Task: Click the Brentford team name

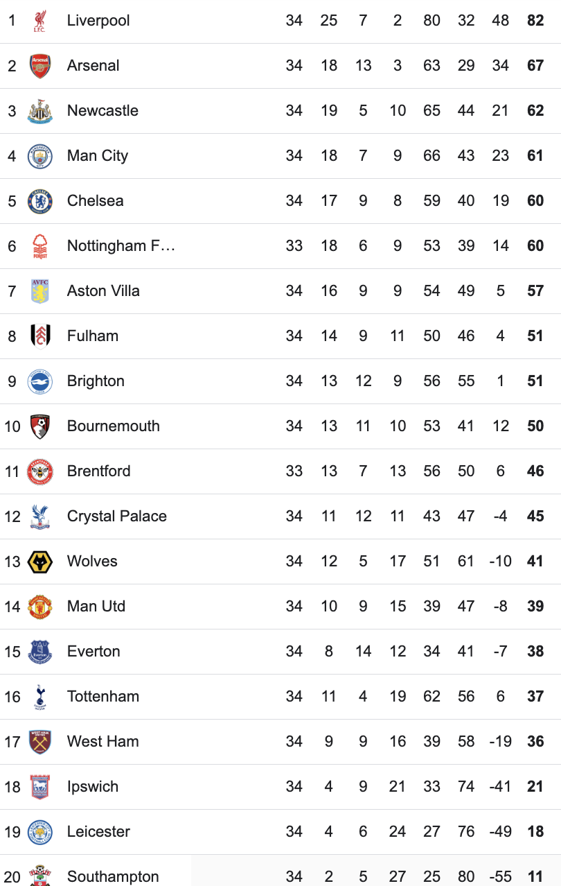Action: pyautogui.click(x=98, y=471)
